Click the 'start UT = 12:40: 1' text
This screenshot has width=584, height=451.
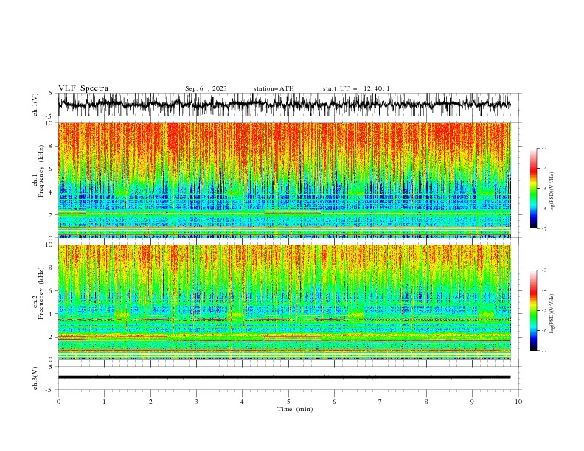[x=356, y=88]
